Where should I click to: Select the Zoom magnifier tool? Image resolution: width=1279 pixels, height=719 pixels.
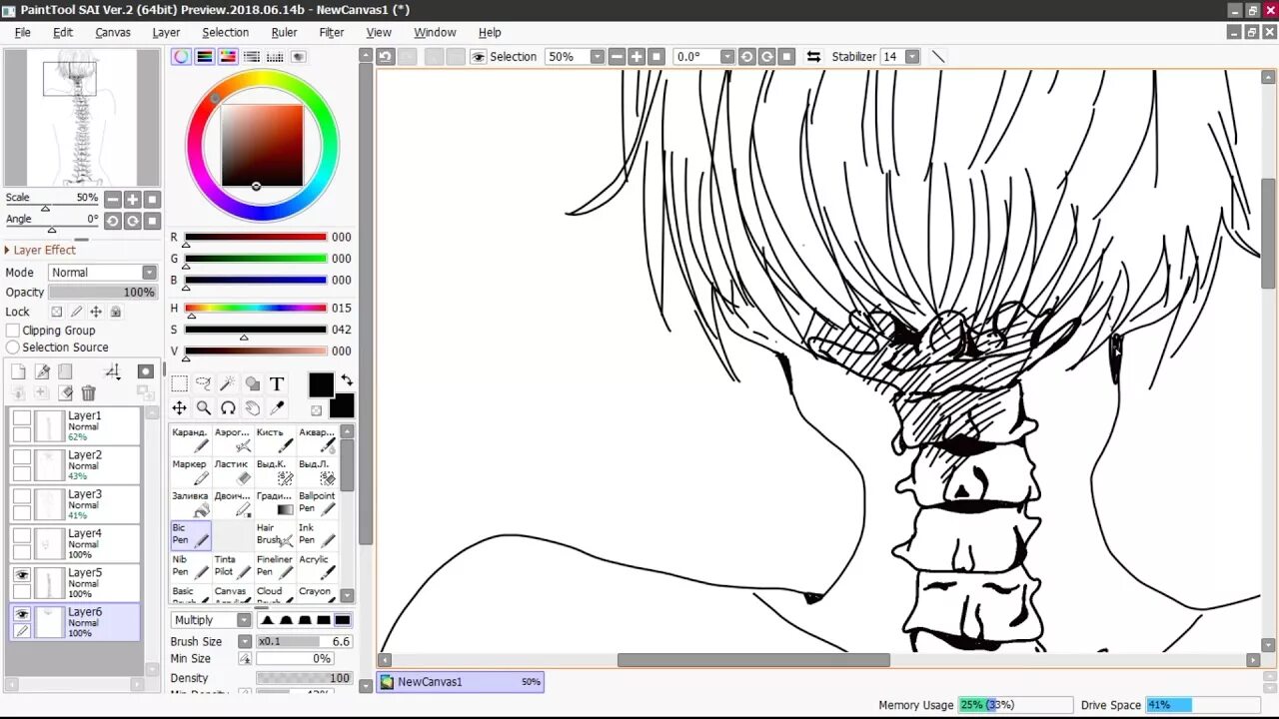pyautogui.click(x=203, y=407)
